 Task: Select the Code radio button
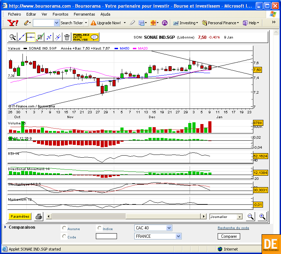[x=64, y=236]
